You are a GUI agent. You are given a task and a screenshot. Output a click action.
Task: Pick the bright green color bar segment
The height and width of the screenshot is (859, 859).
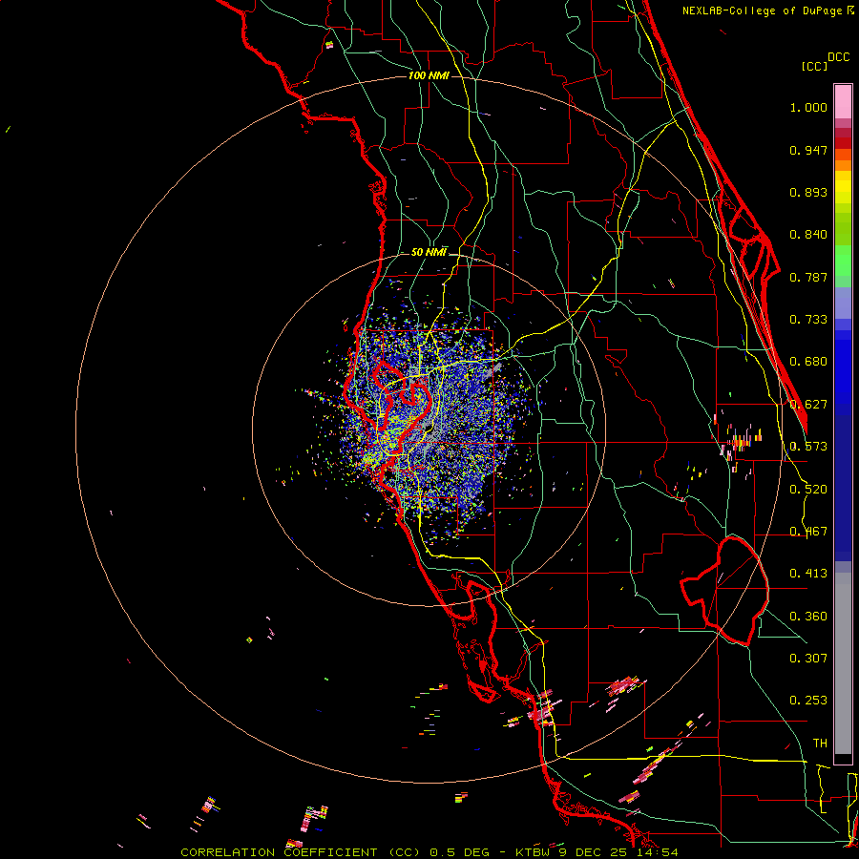[843, 261]
